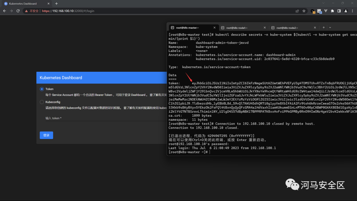Click the address bar URL
Screen dimensions: 357x201
(x=68, y=11)
